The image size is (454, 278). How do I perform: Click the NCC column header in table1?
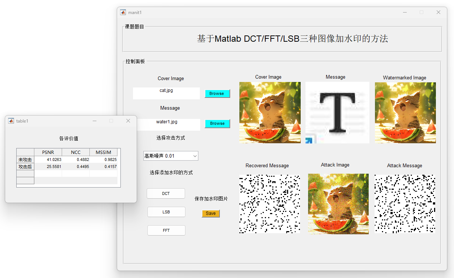click(x=76, y=152)
